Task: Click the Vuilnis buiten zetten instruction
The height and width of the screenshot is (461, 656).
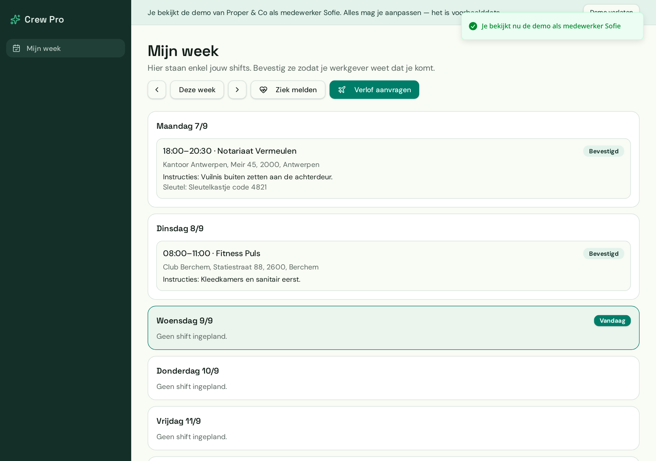Action: tap(248, 177)
